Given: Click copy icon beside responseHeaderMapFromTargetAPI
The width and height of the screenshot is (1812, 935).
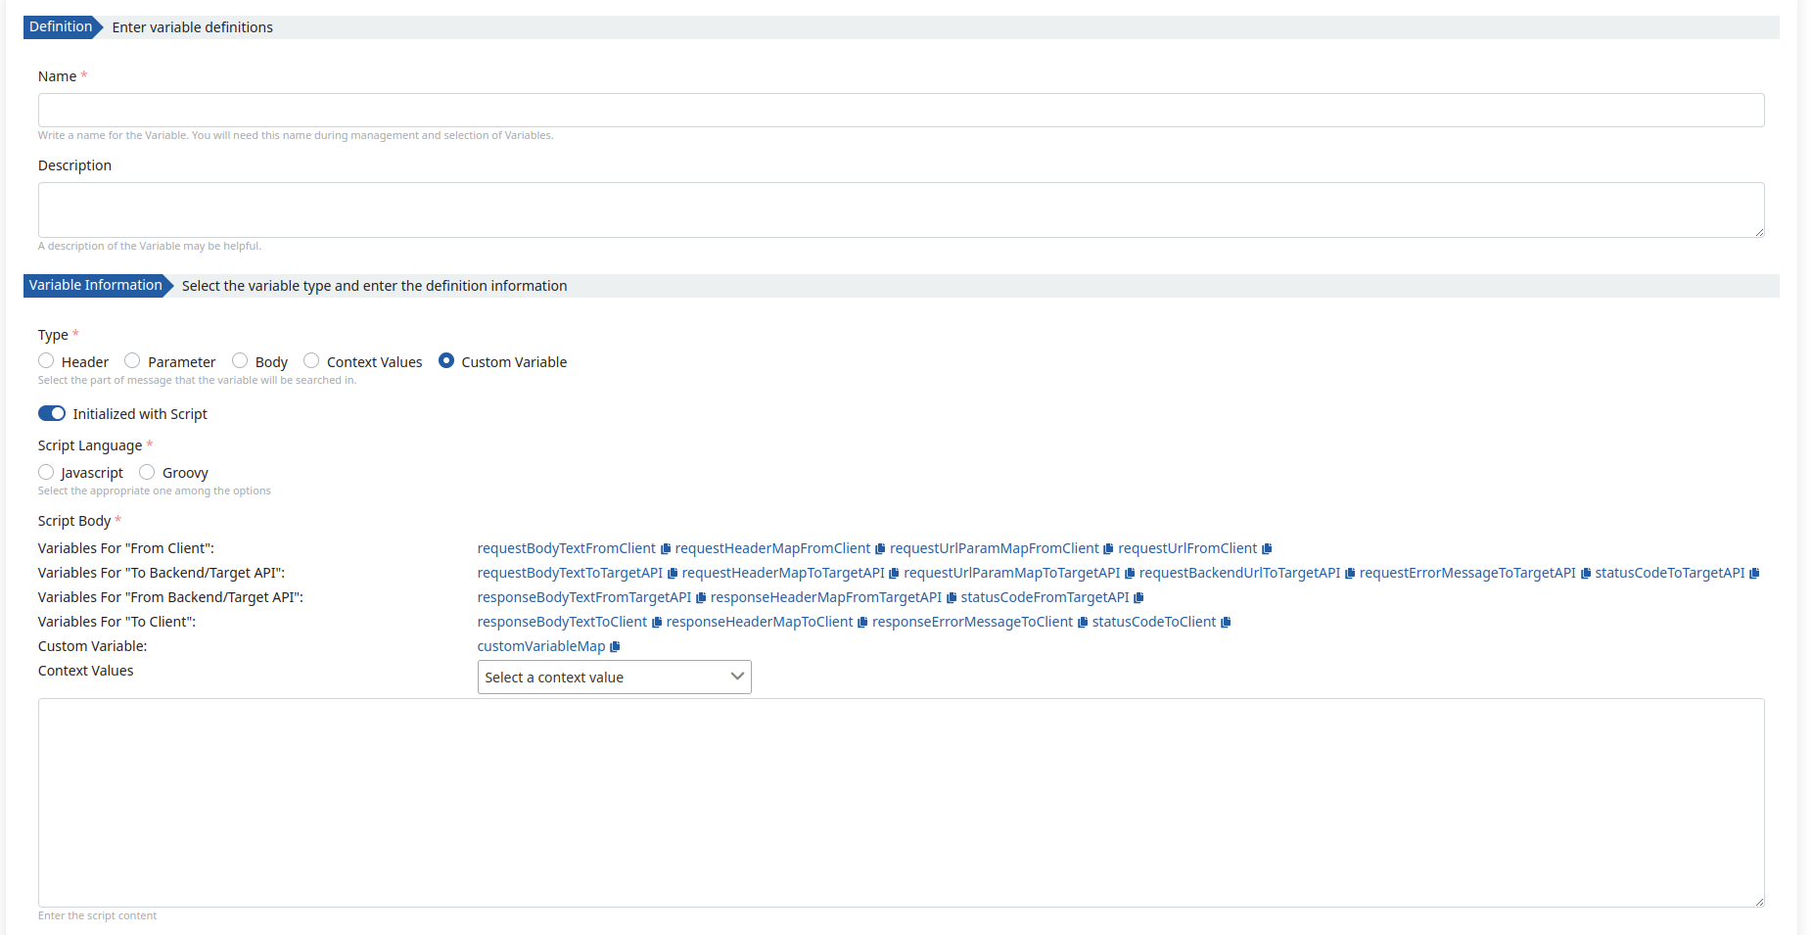Looking at the screenshot, I should 952,598.
